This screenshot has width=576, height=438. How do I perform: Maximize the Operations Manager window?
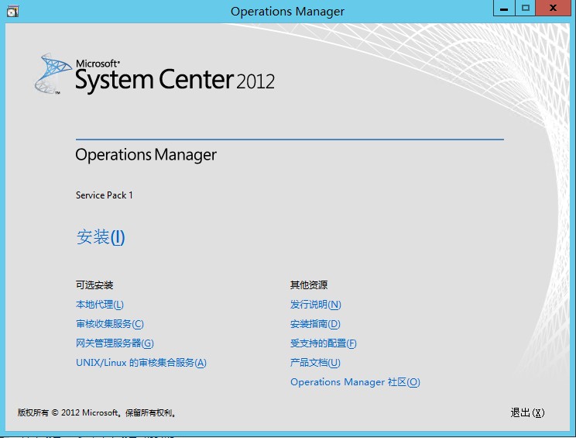(x=526, y=8)
